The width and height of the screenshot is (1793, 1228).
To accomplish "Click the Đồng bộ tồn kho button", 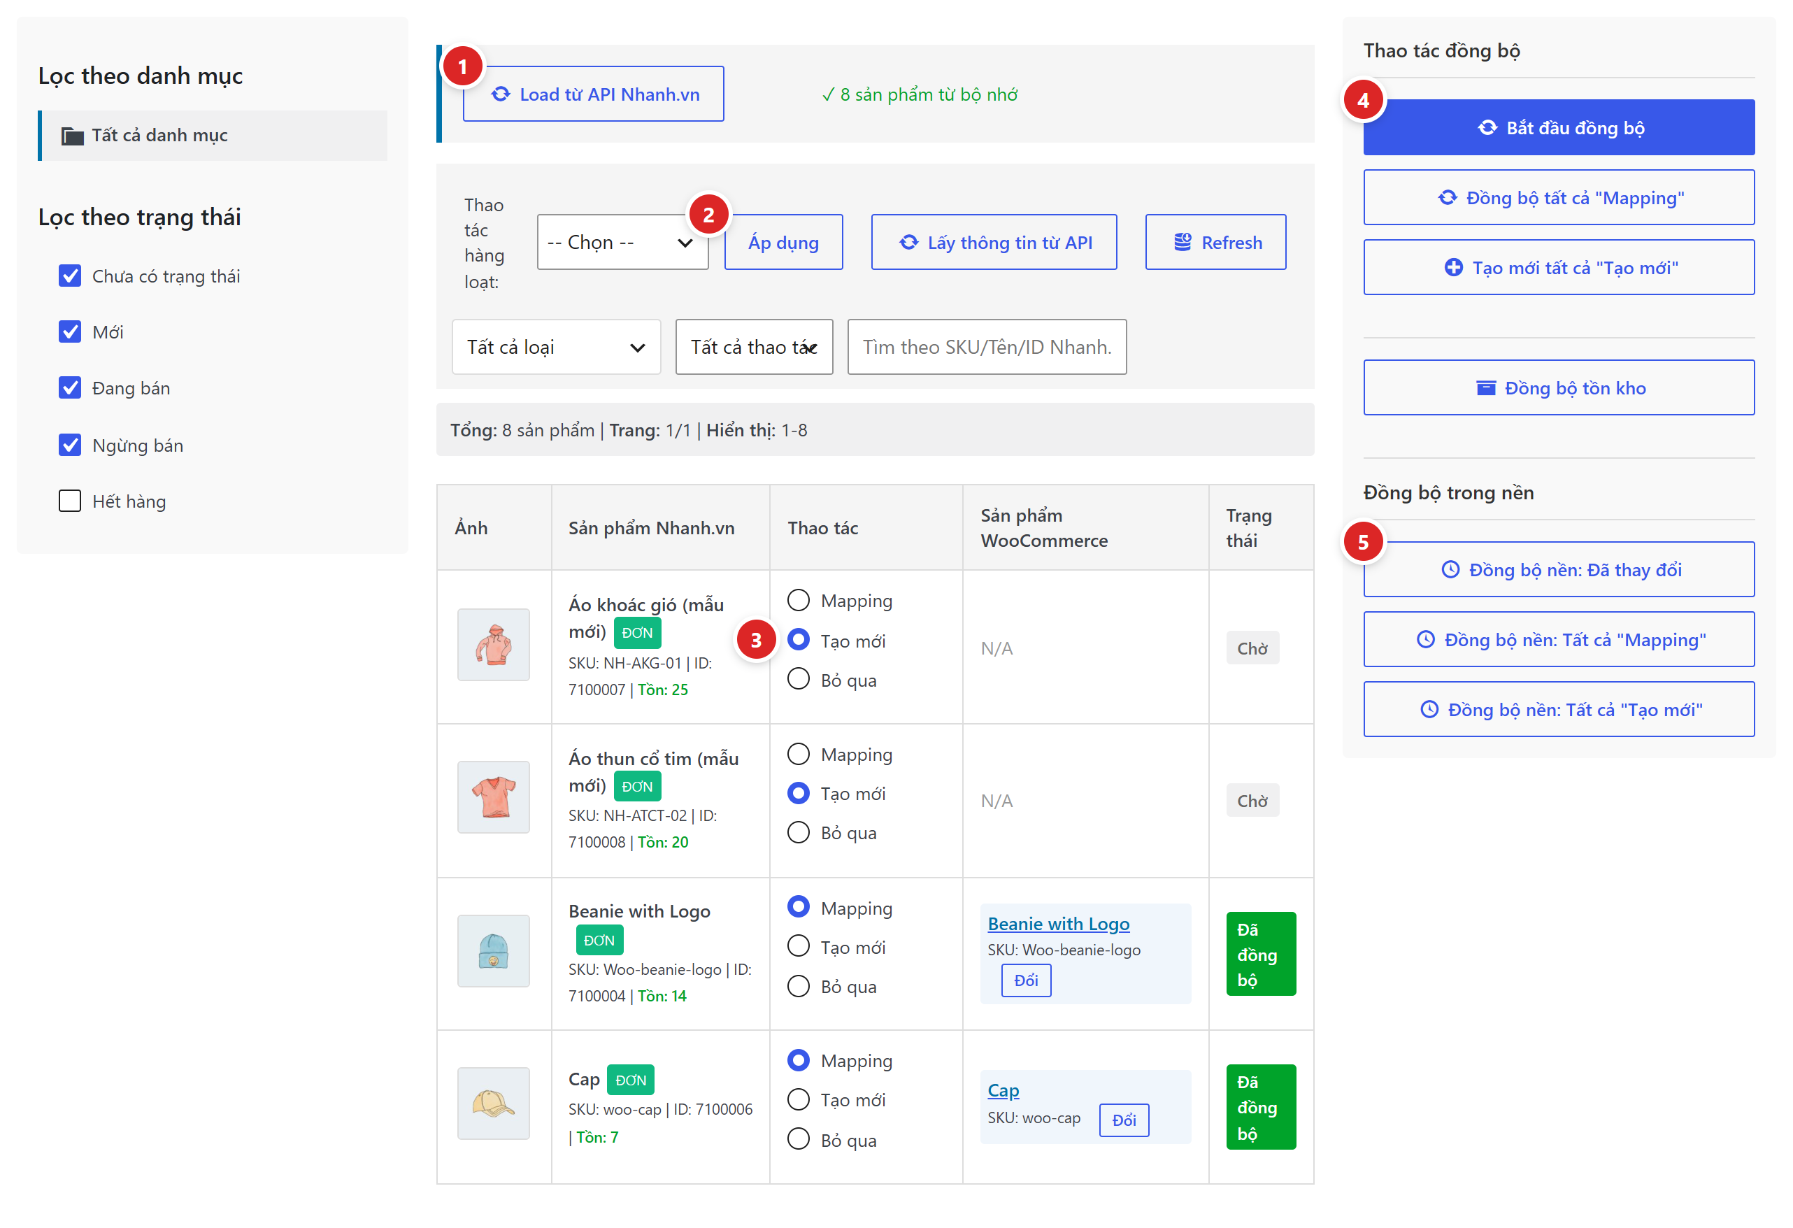I will point(1559,388).
